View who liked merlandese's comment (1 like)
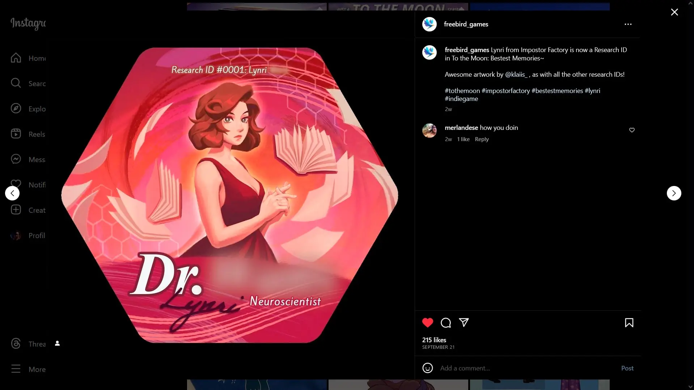The width and height of the screenshot is (694, 390). [463, 139]
